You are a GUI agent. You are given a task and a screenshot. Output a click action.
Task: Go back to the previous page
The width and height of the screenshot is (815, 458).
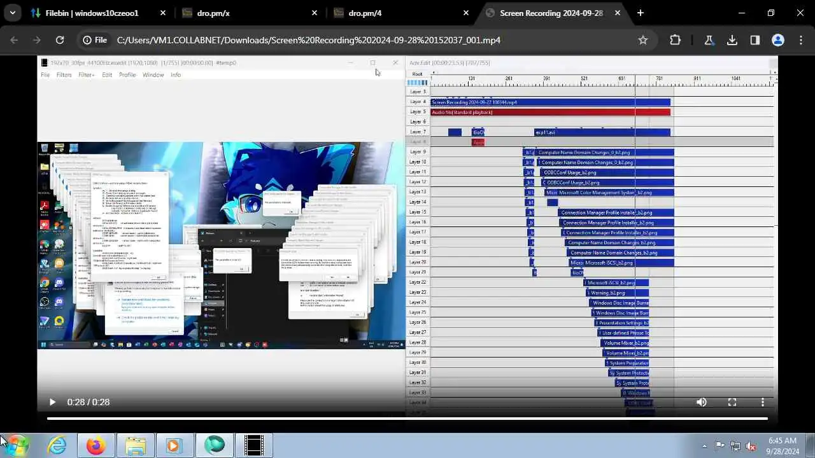pos(14,40)
